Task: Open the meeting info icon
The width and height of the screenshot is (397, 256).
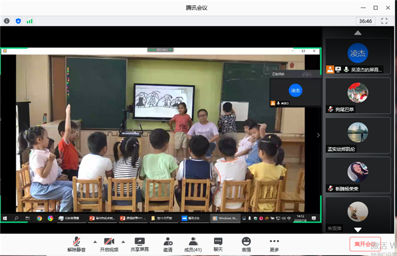Action: tap(7, 20)
